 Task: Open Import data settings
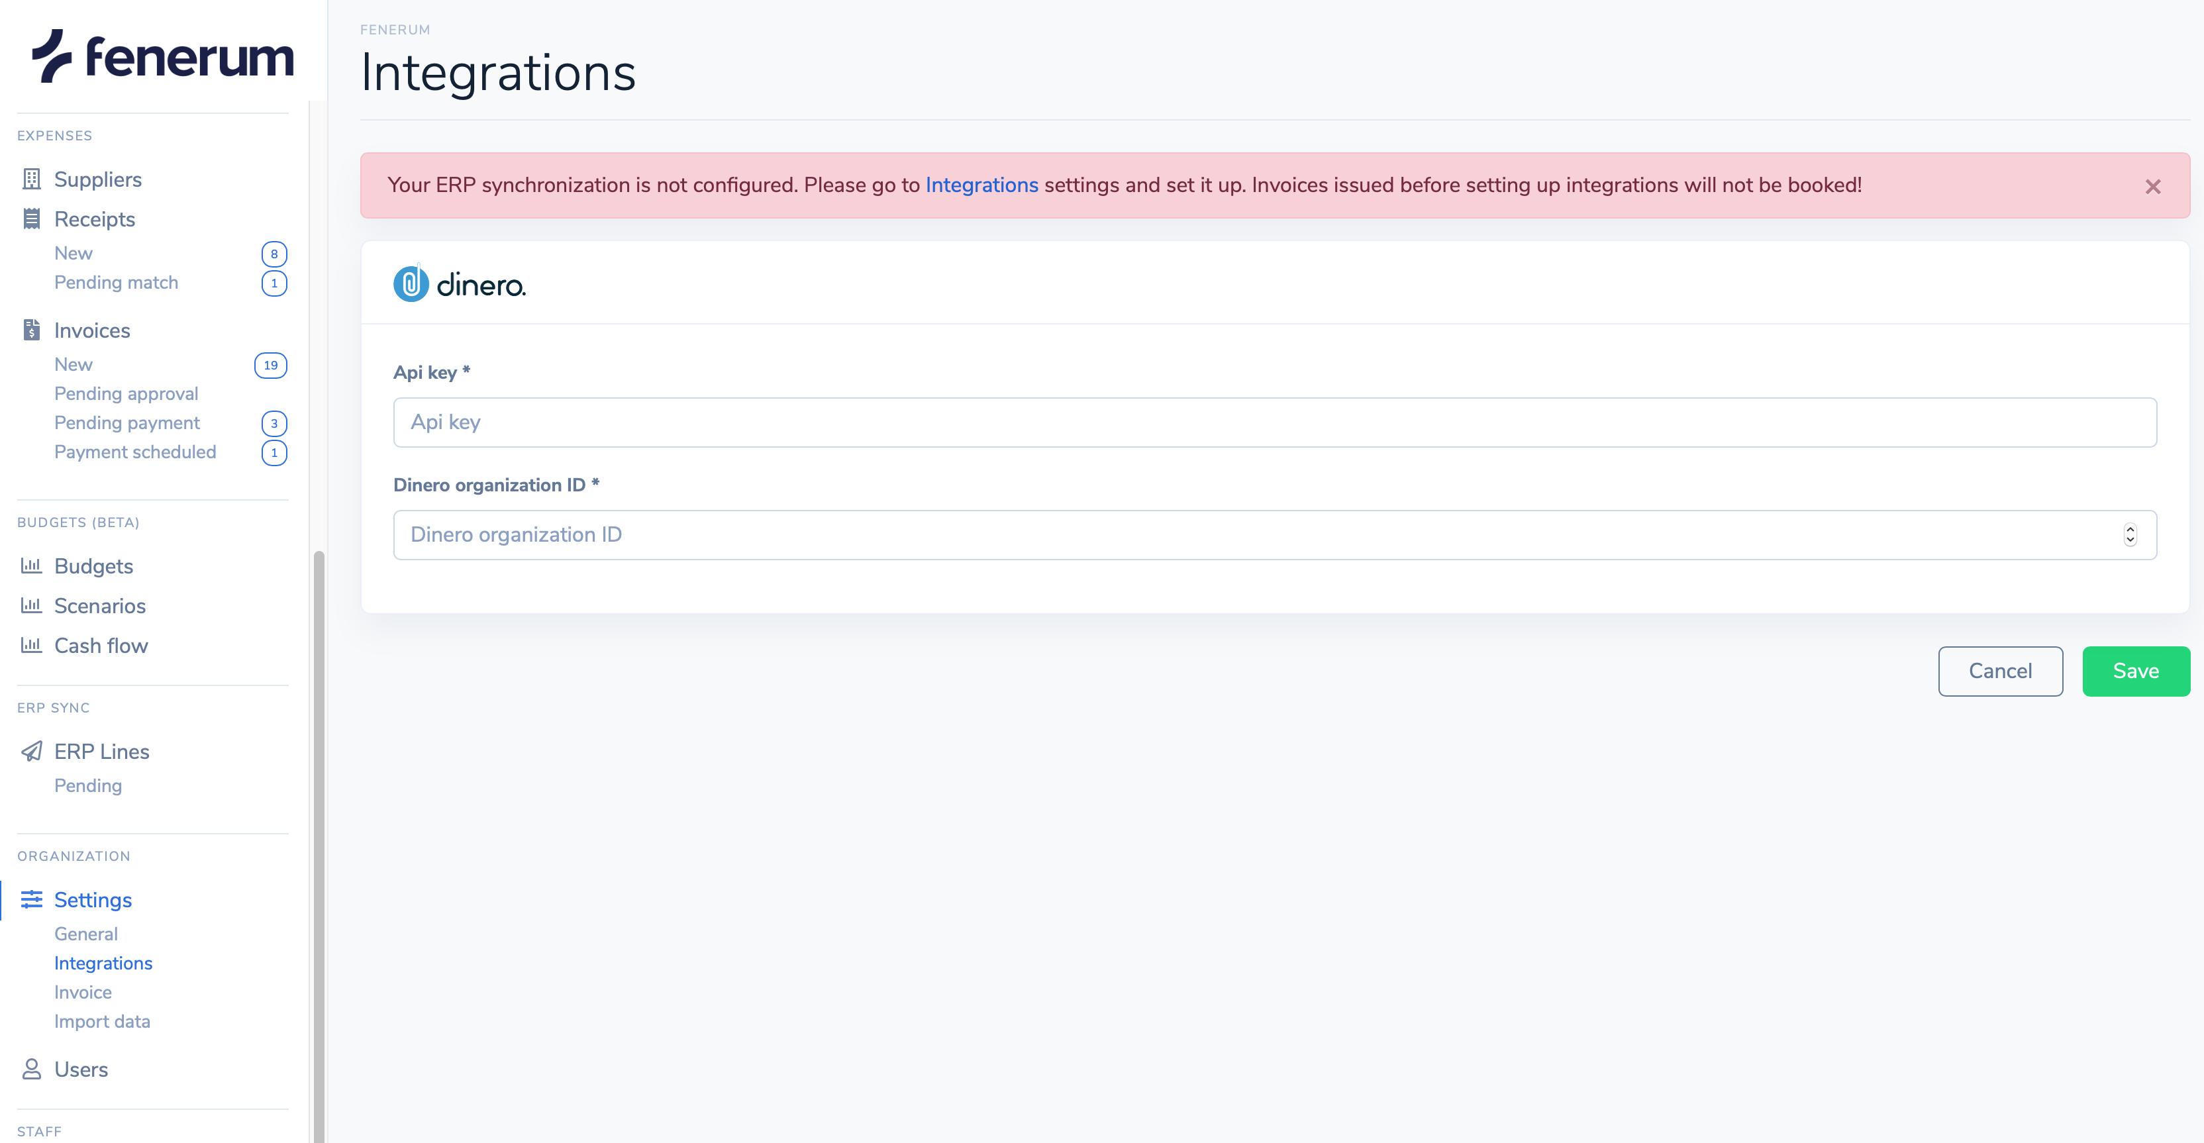tap(102, 1020)
